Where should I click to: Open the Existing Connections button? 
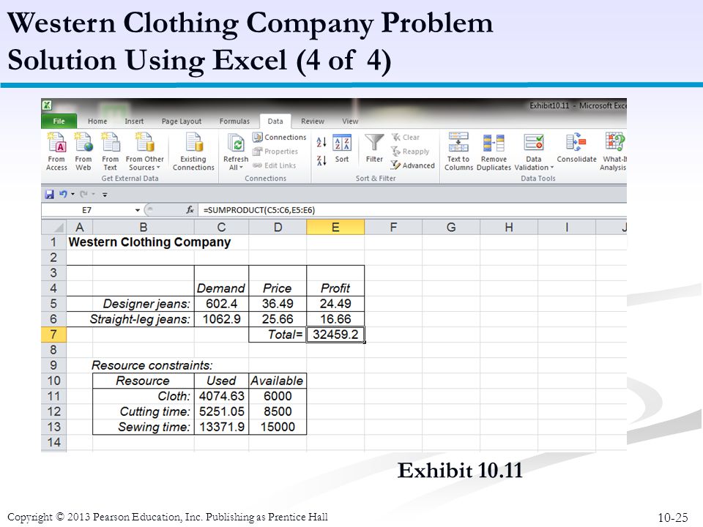tap(193, 152)
